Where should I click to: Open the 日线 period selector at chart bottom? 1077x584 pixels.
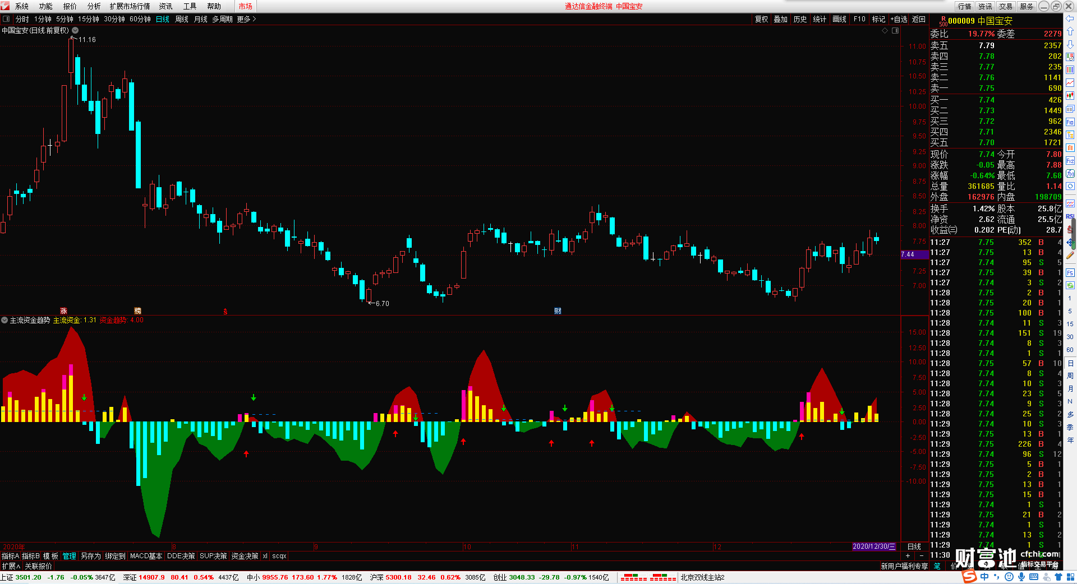[x=914, y=546]
